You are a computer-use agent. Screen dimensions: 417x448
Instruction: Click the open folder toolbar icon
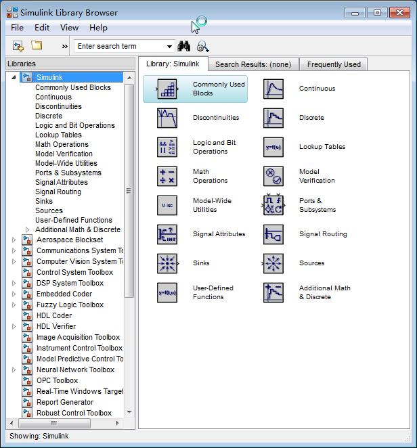pos(37,45)
